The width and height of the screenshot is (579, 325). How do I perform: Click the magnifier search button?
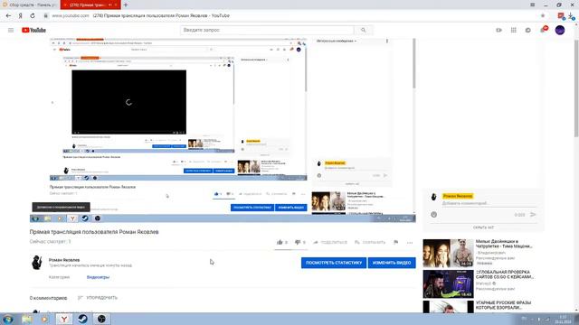click(364, 30)
